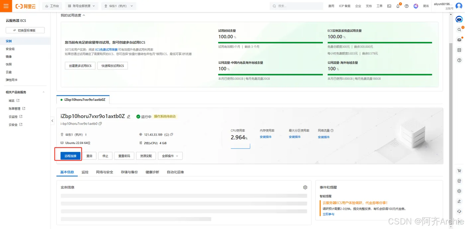
Task: Open 企业 menu
Action: 358,6
